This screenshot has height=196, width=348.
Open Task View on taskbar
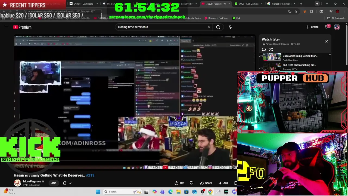[x=146, y=192]
